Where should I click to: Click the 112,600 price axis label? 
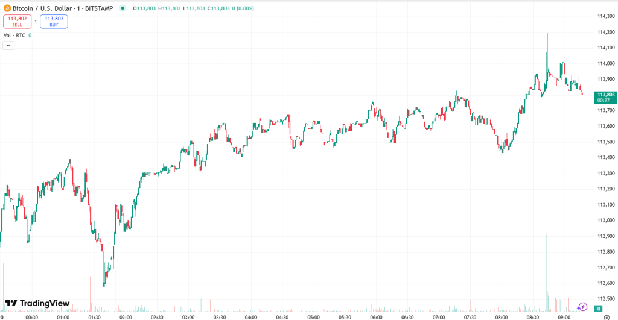point(605,283)
